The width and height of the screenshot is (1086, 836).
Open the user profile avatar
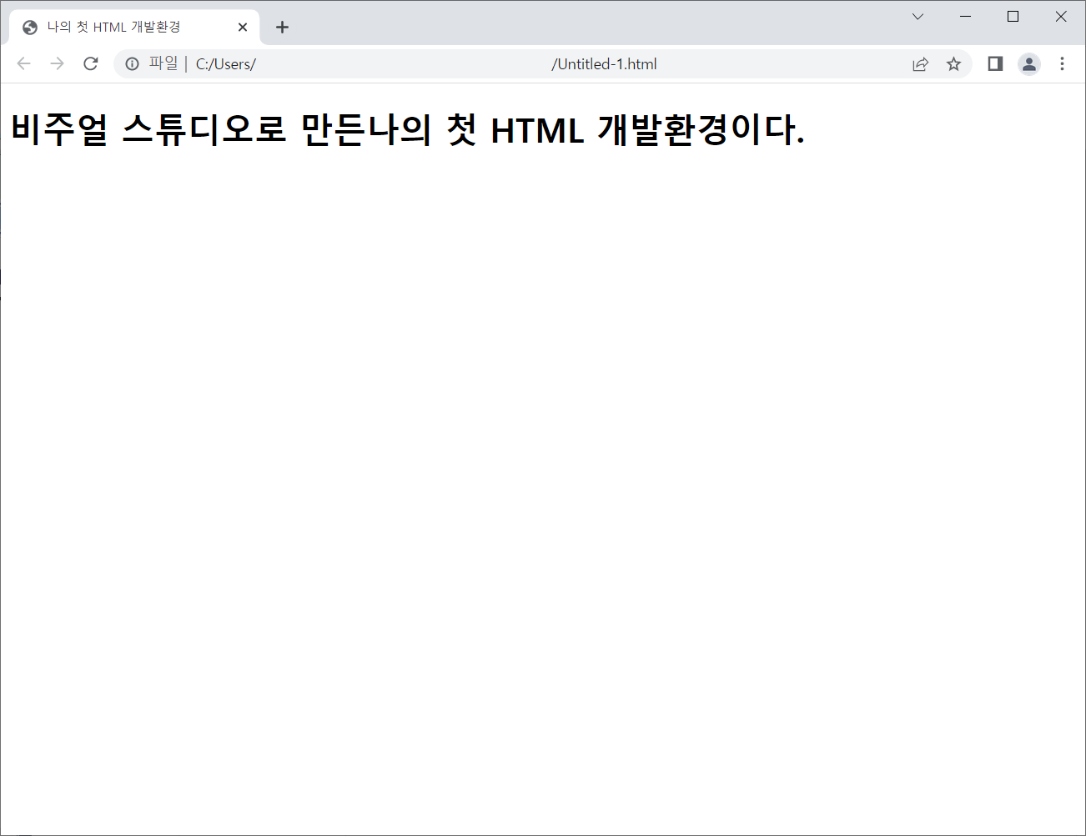point(1029,64)
